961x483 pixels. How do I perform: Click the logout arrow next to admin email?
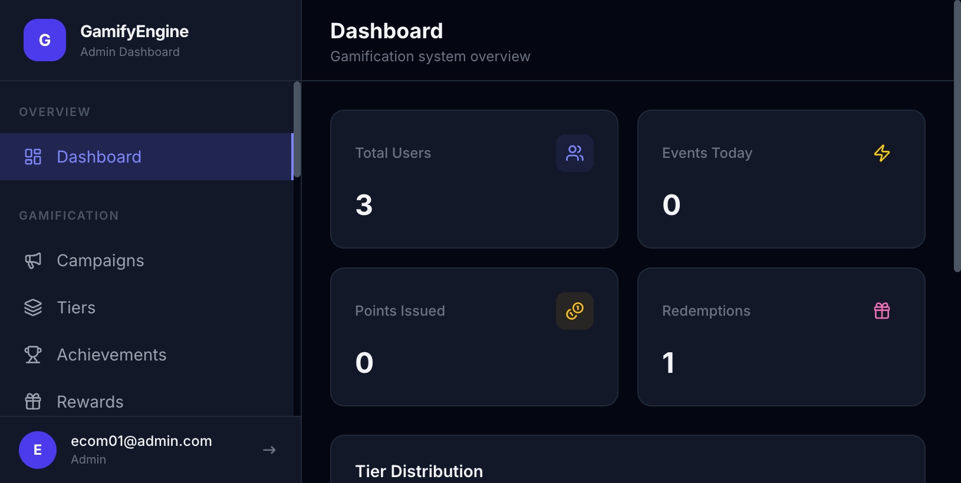coord(269,449)
